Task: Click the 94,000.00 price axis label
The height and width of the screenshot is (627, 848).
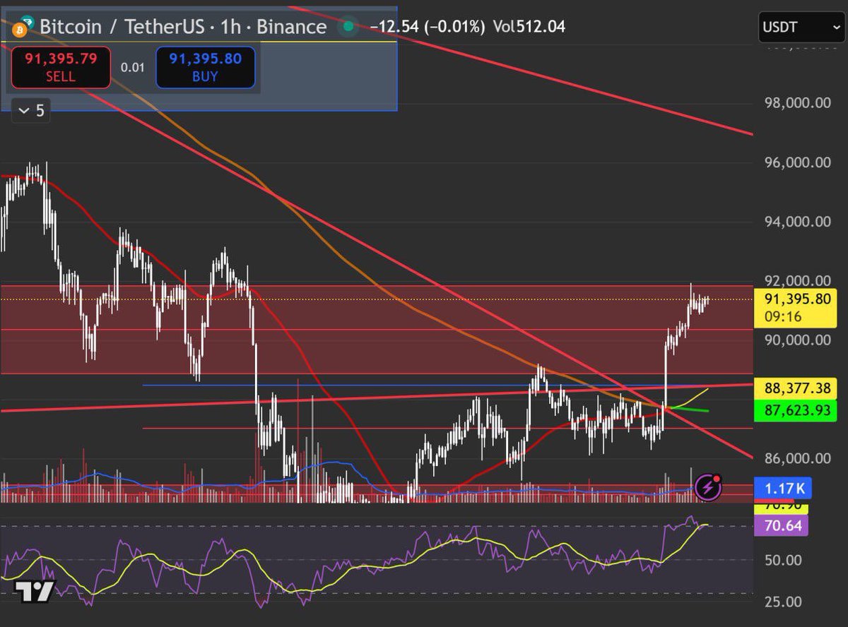Action: pos(798,222)
